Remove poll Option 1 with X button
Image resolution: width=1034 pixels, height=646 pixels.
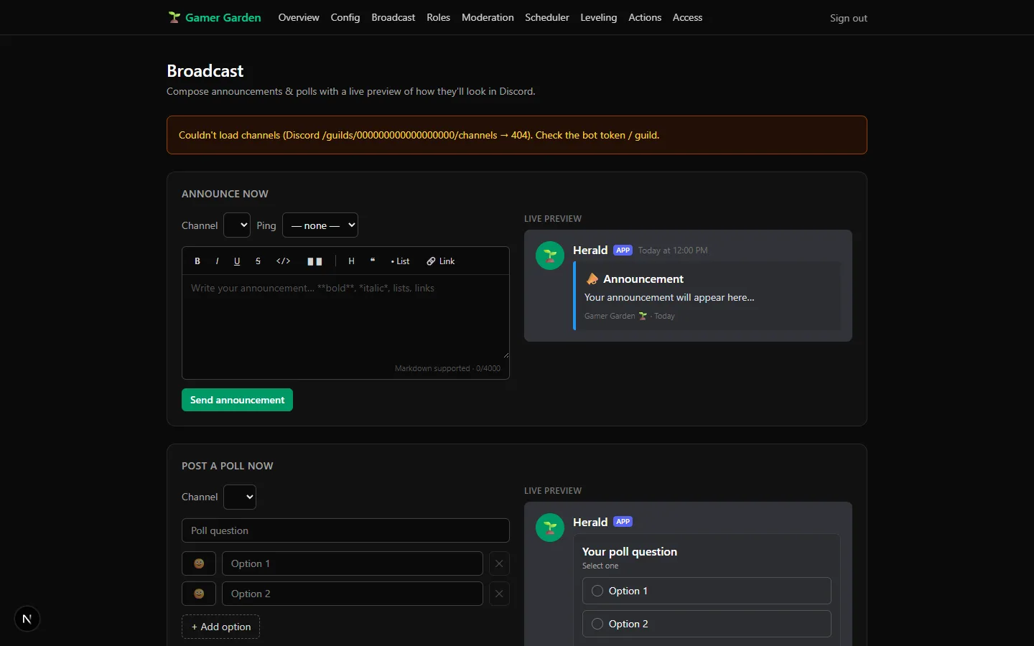(x=499, y=563)
